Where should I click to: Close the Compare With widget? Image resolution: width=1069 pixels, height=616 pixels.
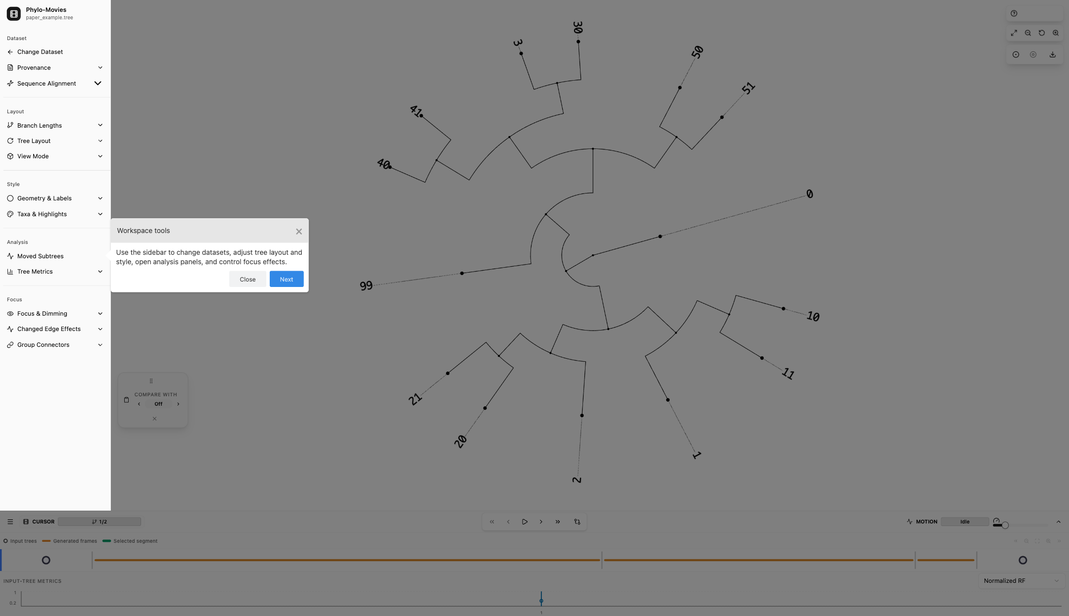point(154,419)
